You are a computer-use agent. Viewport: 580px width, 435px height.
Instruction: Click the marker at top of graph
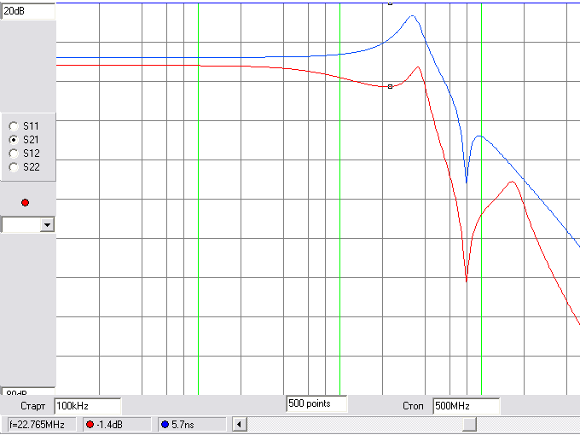[x=390, y=3]
